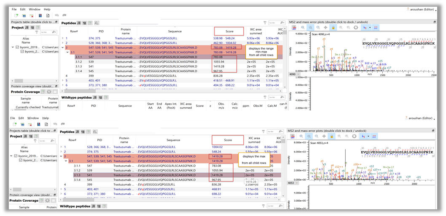446x216 pixels.
Task: Open plot settings gear in top MS2 toolbar
Action: [356, 27]
